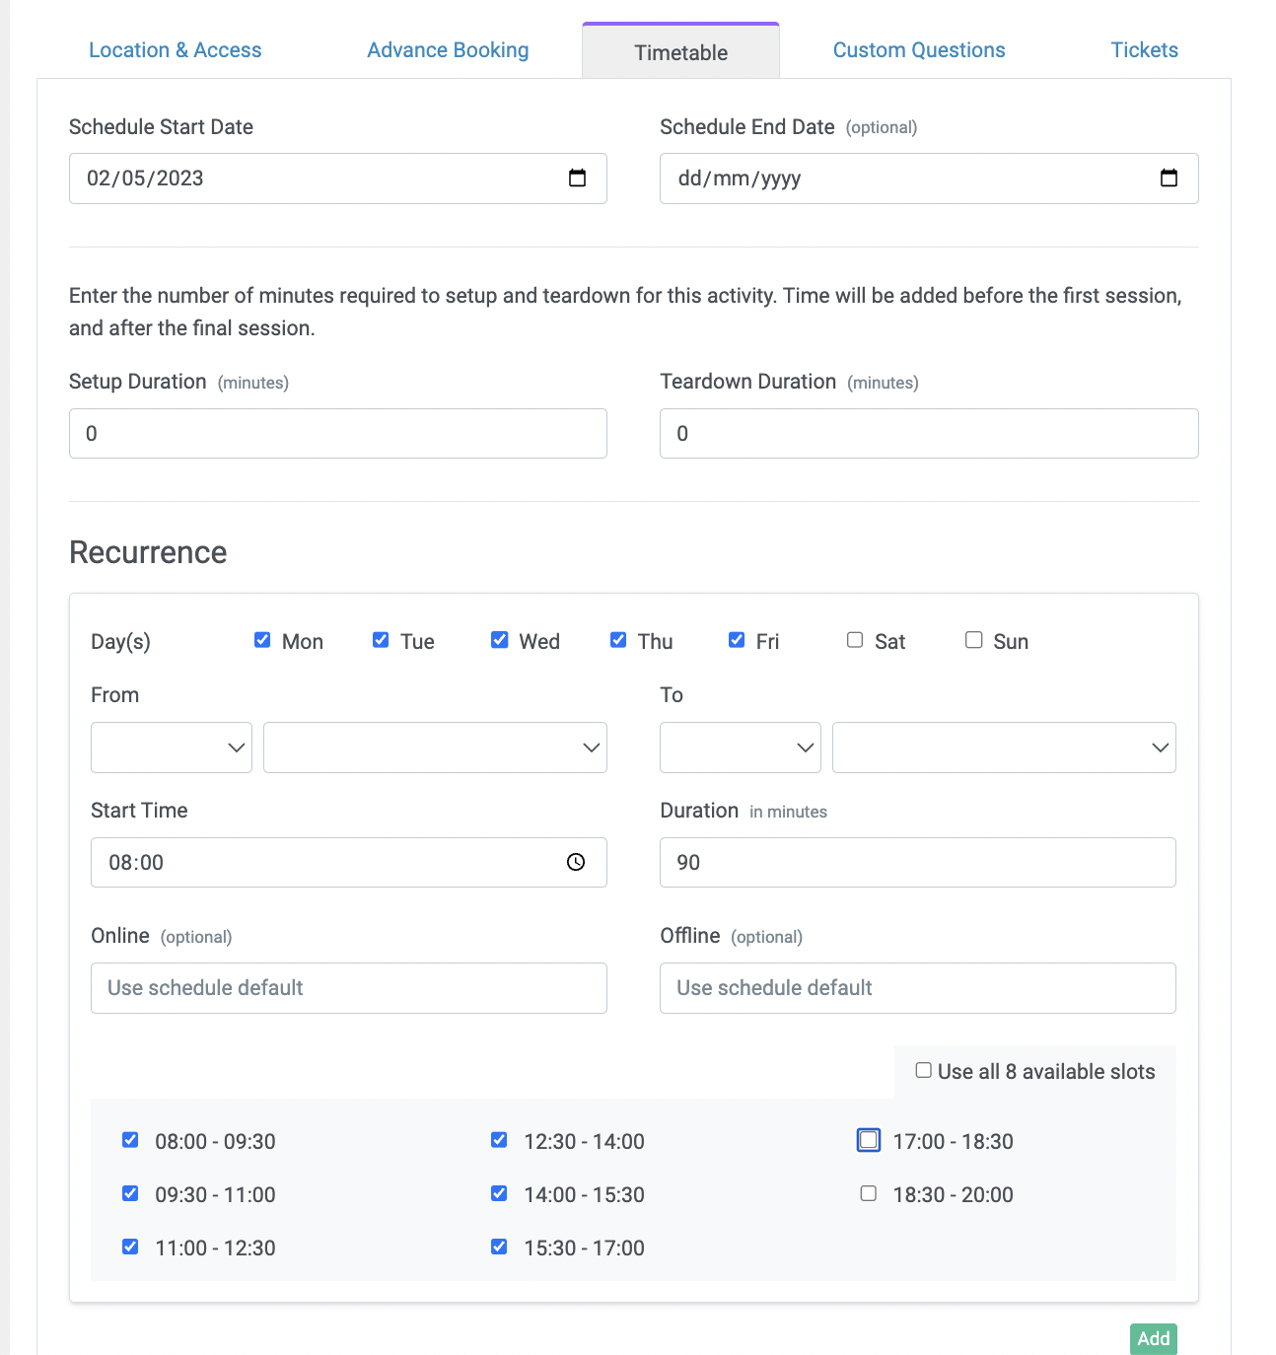This screenshot has width=1276, height=1355.
Task: Enable the Sat day checkbox
Action: (x=855, y=640)
